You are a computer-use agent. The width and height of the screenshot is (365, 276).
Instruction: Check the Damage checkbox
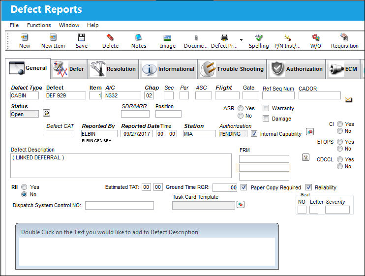click(x=266, y=119)
